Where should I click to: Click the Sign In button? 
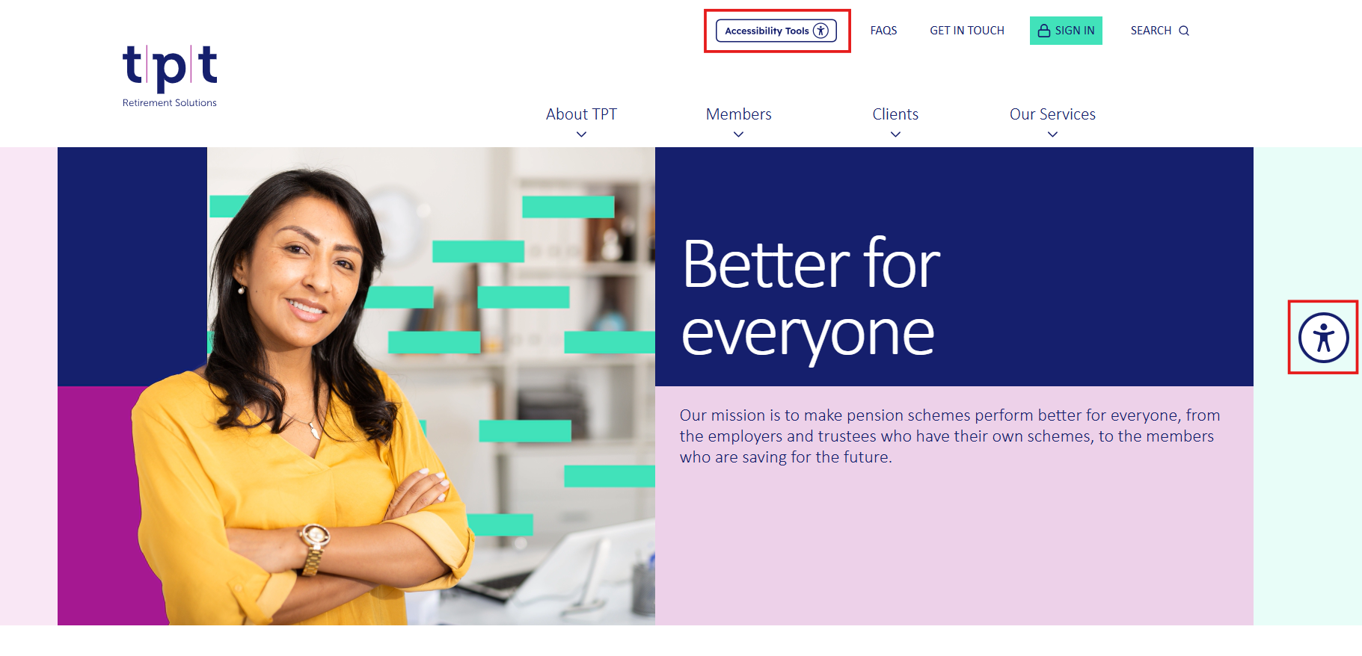coord(1066,31)
